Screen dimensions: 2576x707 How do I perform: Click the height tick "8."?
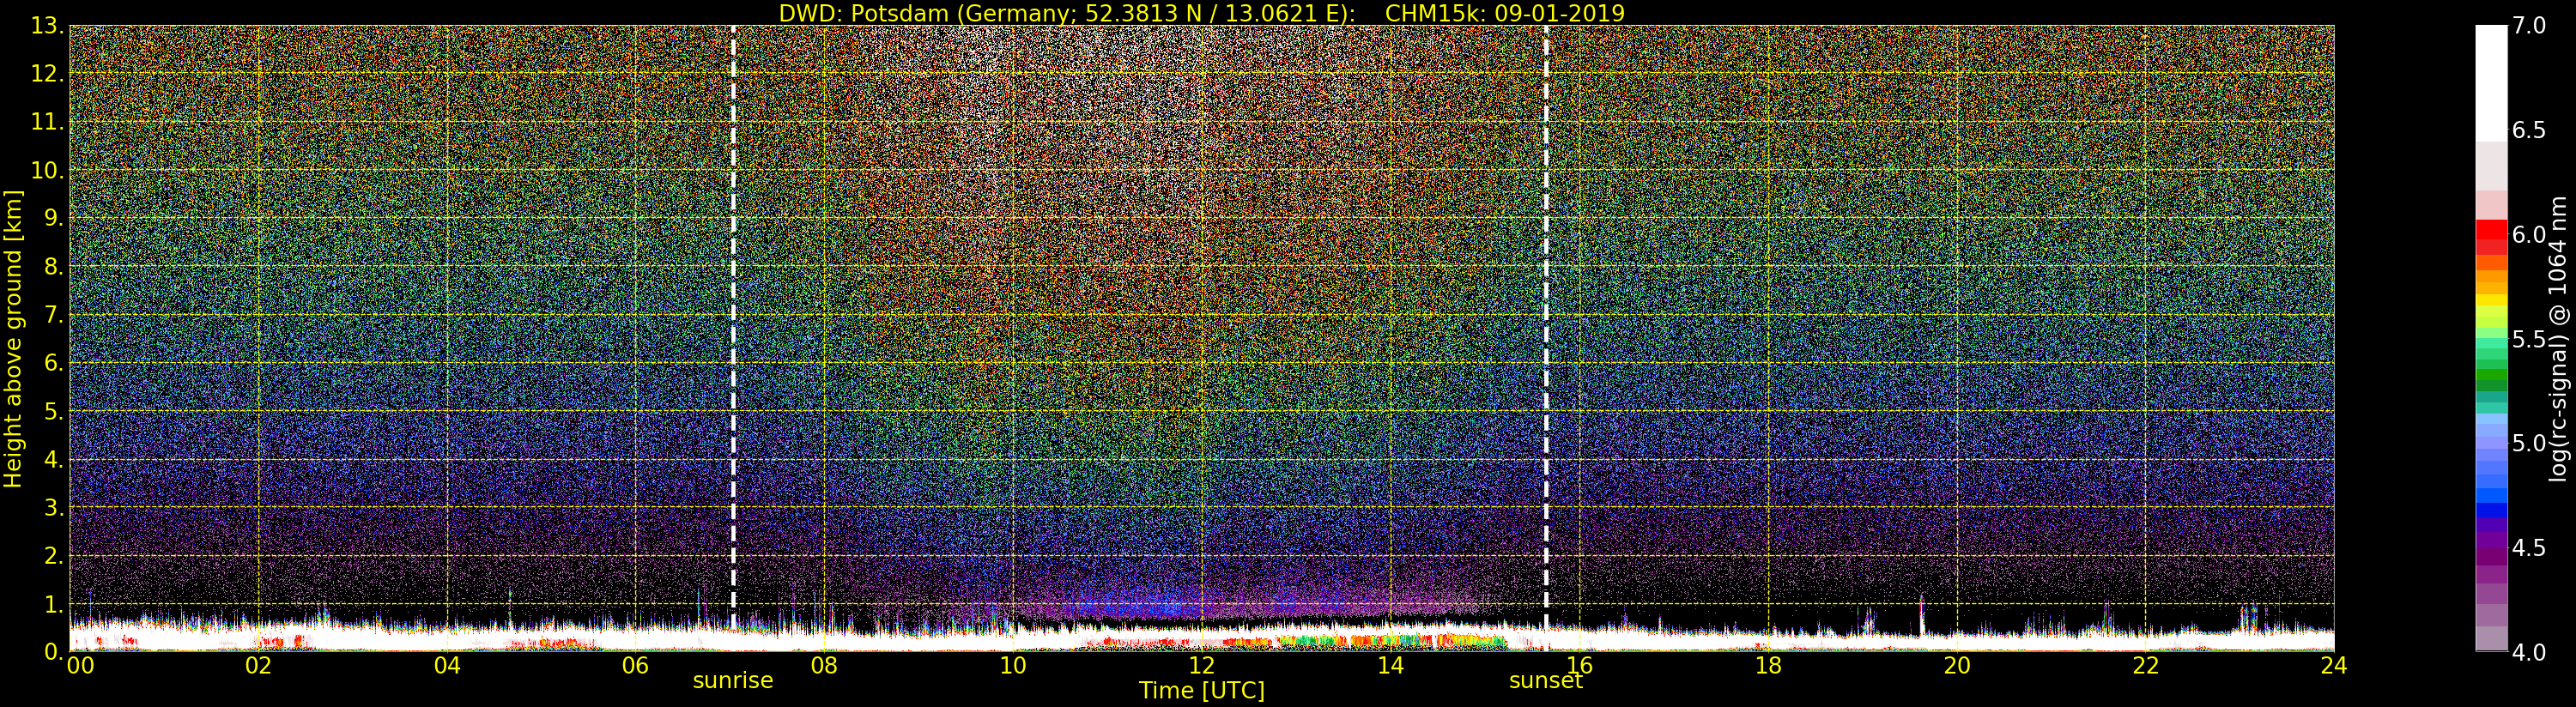click(x=53, y=267)
